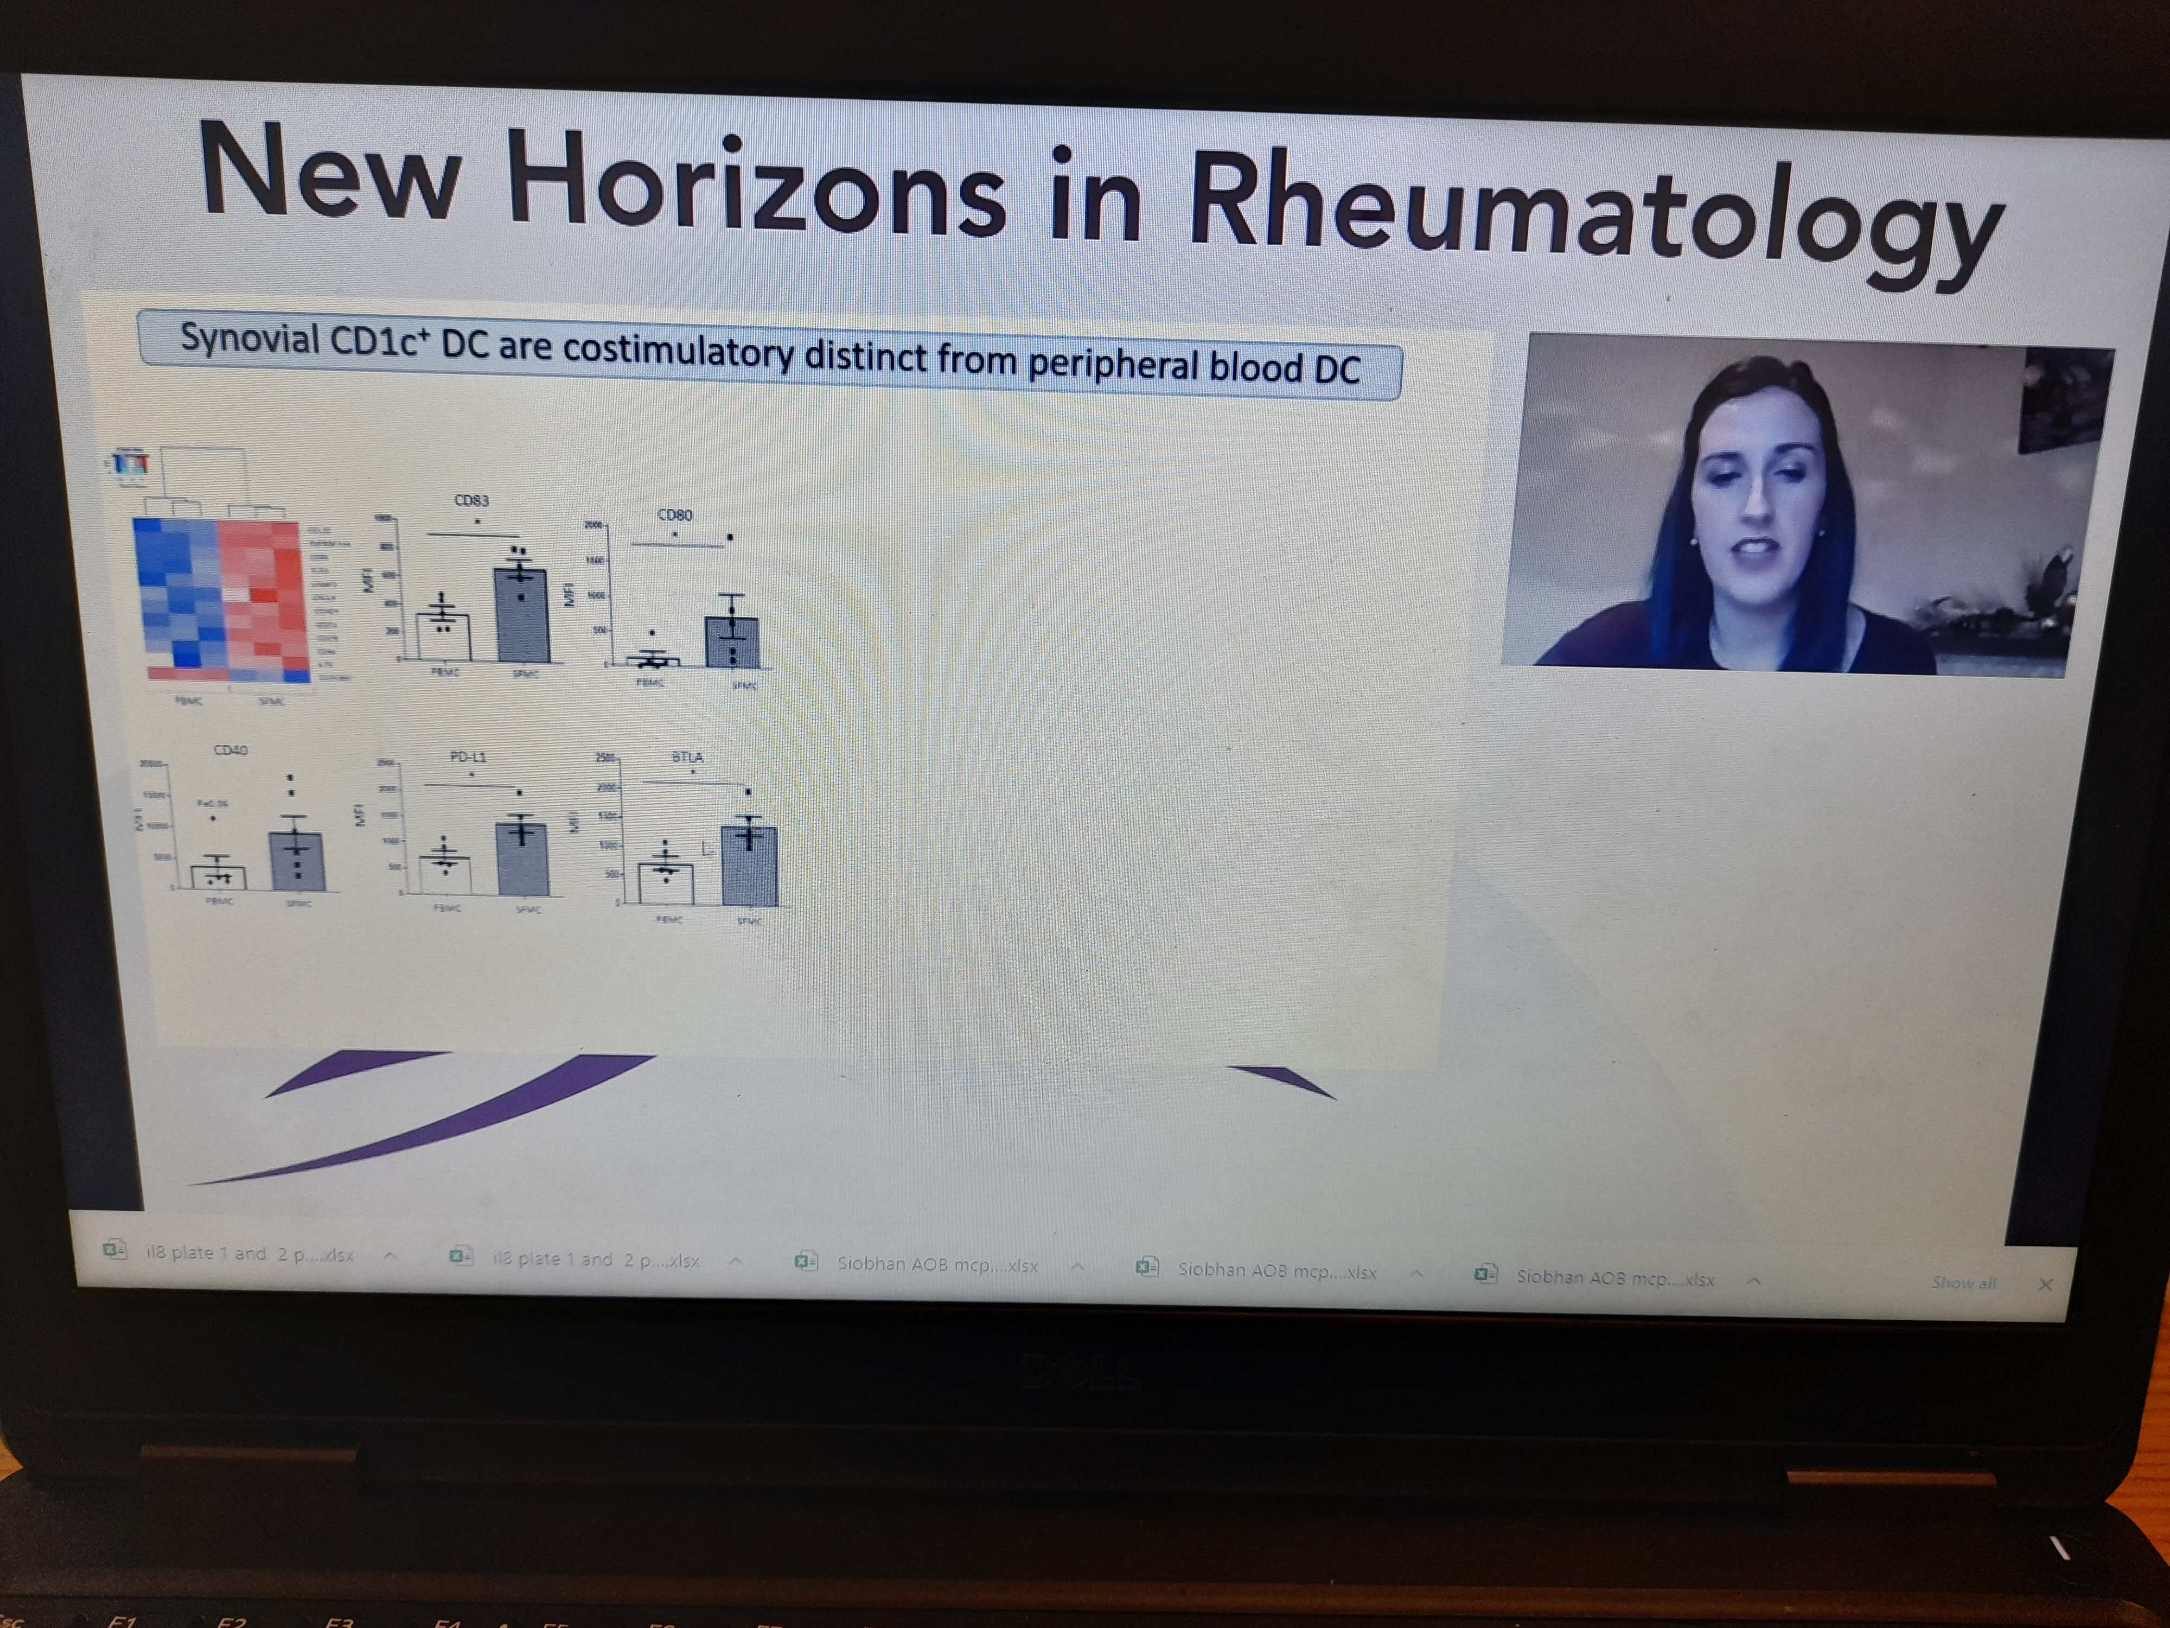
Task: Click the Excel icon of the leftmost Siobhan AOB download
Action: click(x=806, y=1261)
